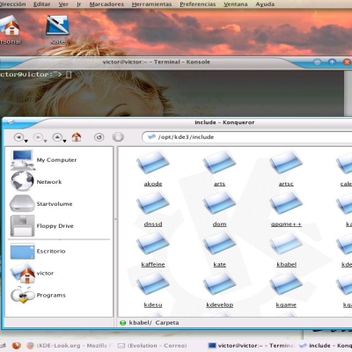The width and height of the screenshot is (352, 352).
Task: Open the kbabel folder
Action: pyautogui.click(x=286, y=249)
